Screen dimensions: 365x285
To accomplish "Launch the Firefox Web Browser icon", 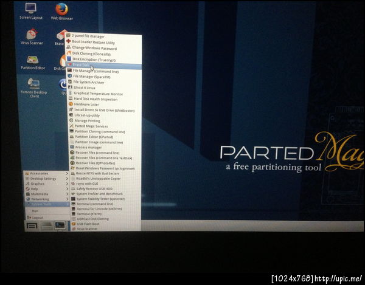I will tap(61, 12).
